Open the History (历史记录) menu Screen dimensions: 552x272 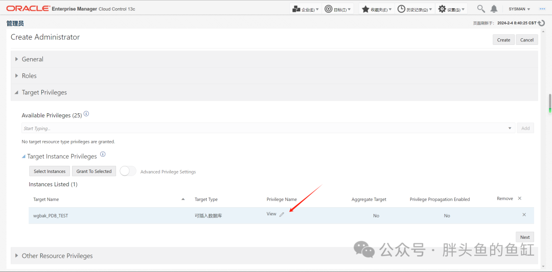pos(415,9)
